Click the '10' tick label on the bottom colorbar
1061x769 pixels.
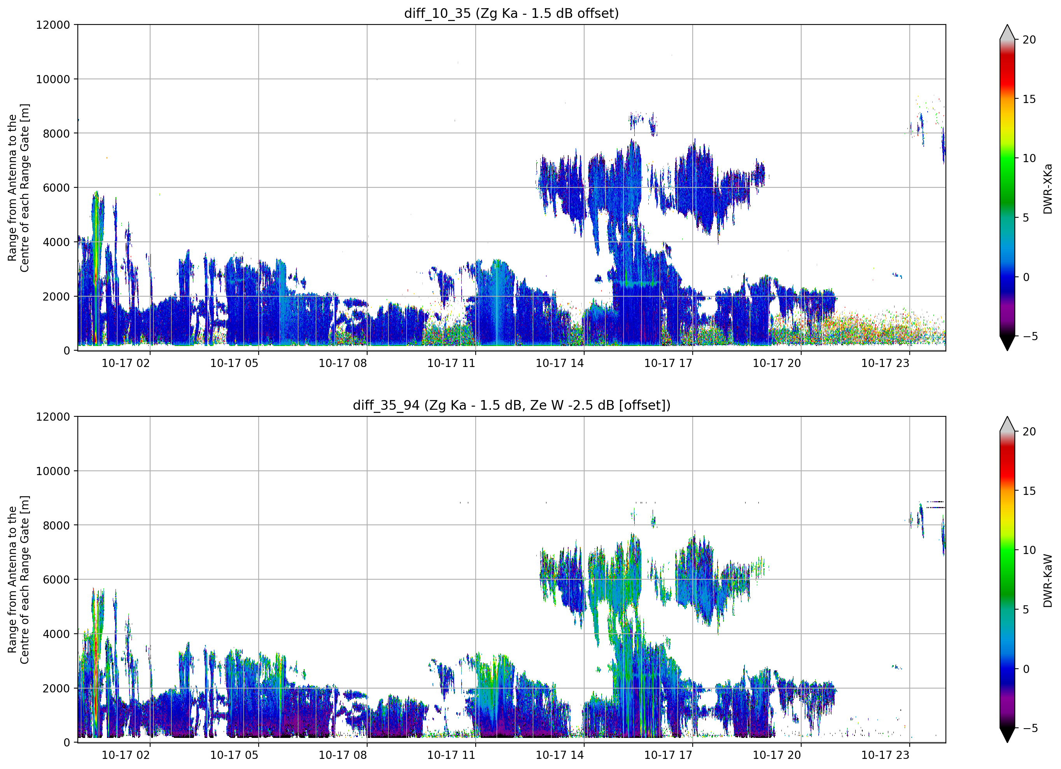1029,550
